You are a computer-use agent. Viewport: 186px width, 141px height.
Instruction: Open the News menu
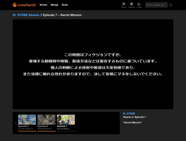(x=65, y=5)
